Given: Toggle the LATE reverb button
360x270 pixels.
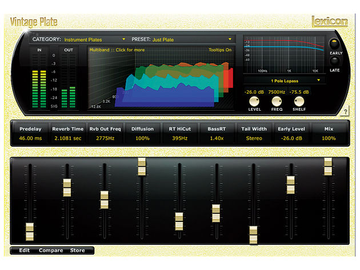Looking at the screenshot, I should [334, 62].
